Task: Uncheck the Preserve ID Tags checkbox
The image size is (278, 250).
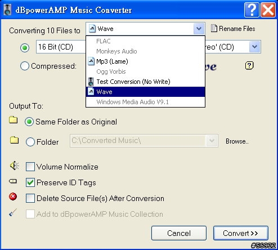Action: point(30,182)
